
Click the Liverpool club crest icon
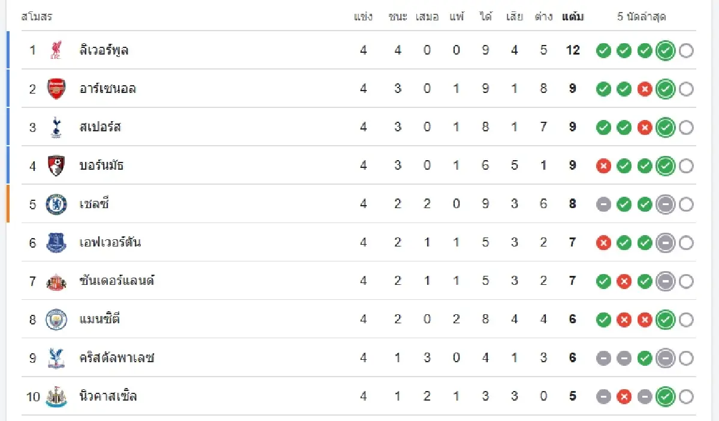coord(56,50)
